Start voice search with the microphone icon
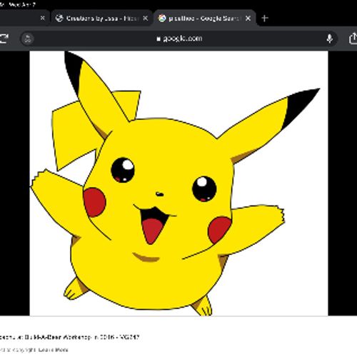 (x=329, y=39)
